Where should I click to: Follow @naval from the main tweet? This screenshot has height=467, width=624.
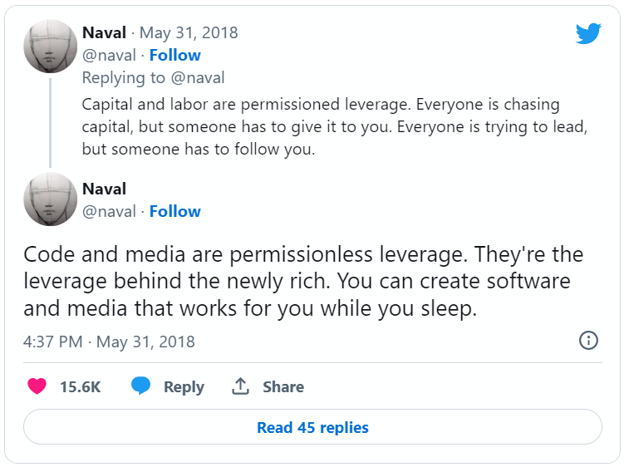[175, 211]
